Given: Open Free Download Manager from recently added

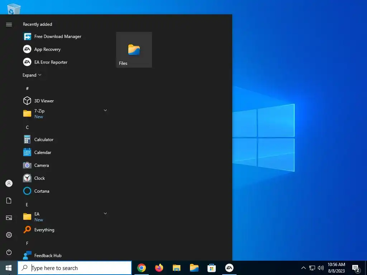Looking at the screenshot, I should 65,37.
